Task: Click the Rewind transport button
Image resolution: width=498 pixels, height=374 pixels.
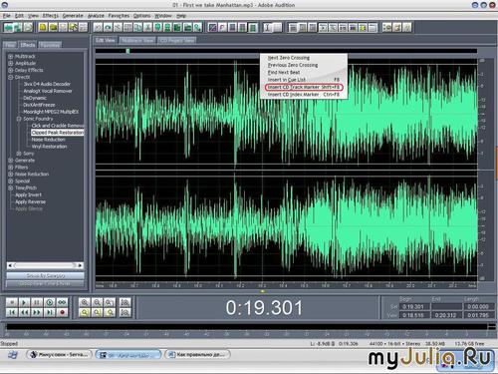Action: (x=24, y=312)
